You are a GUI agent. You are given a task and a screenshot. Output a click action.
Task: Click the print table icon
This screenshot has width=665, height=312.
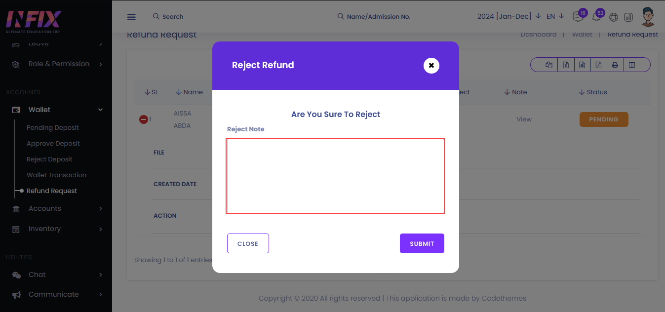[x=615, y=65]
